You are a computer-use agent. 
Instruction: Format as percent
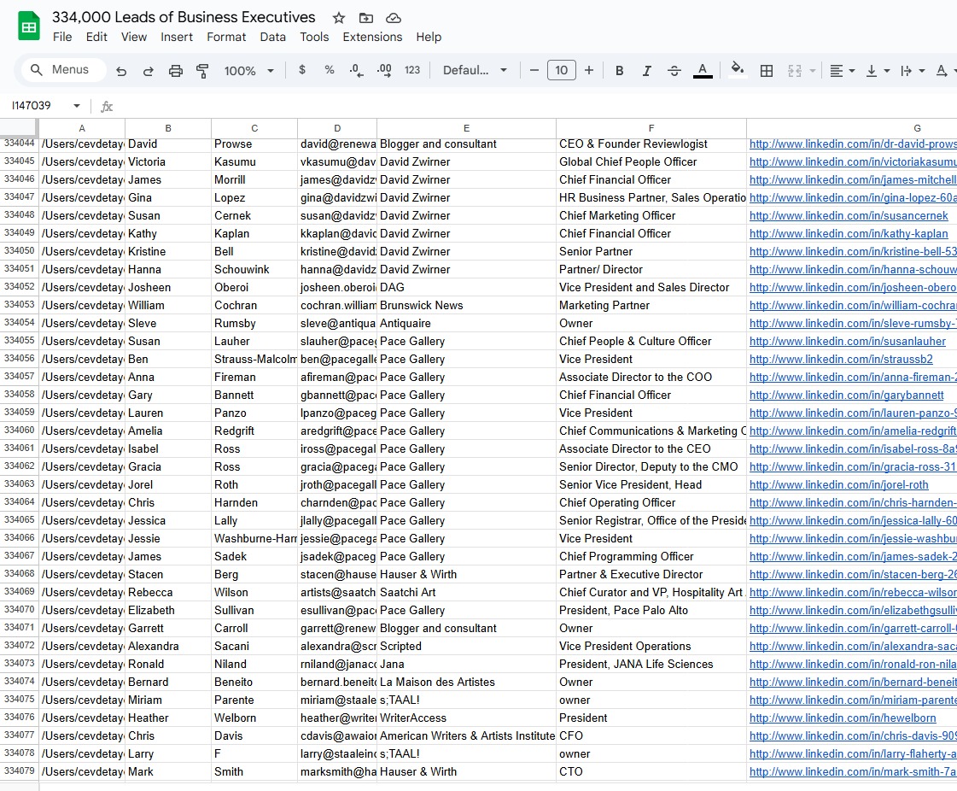(x=330, y=70)
